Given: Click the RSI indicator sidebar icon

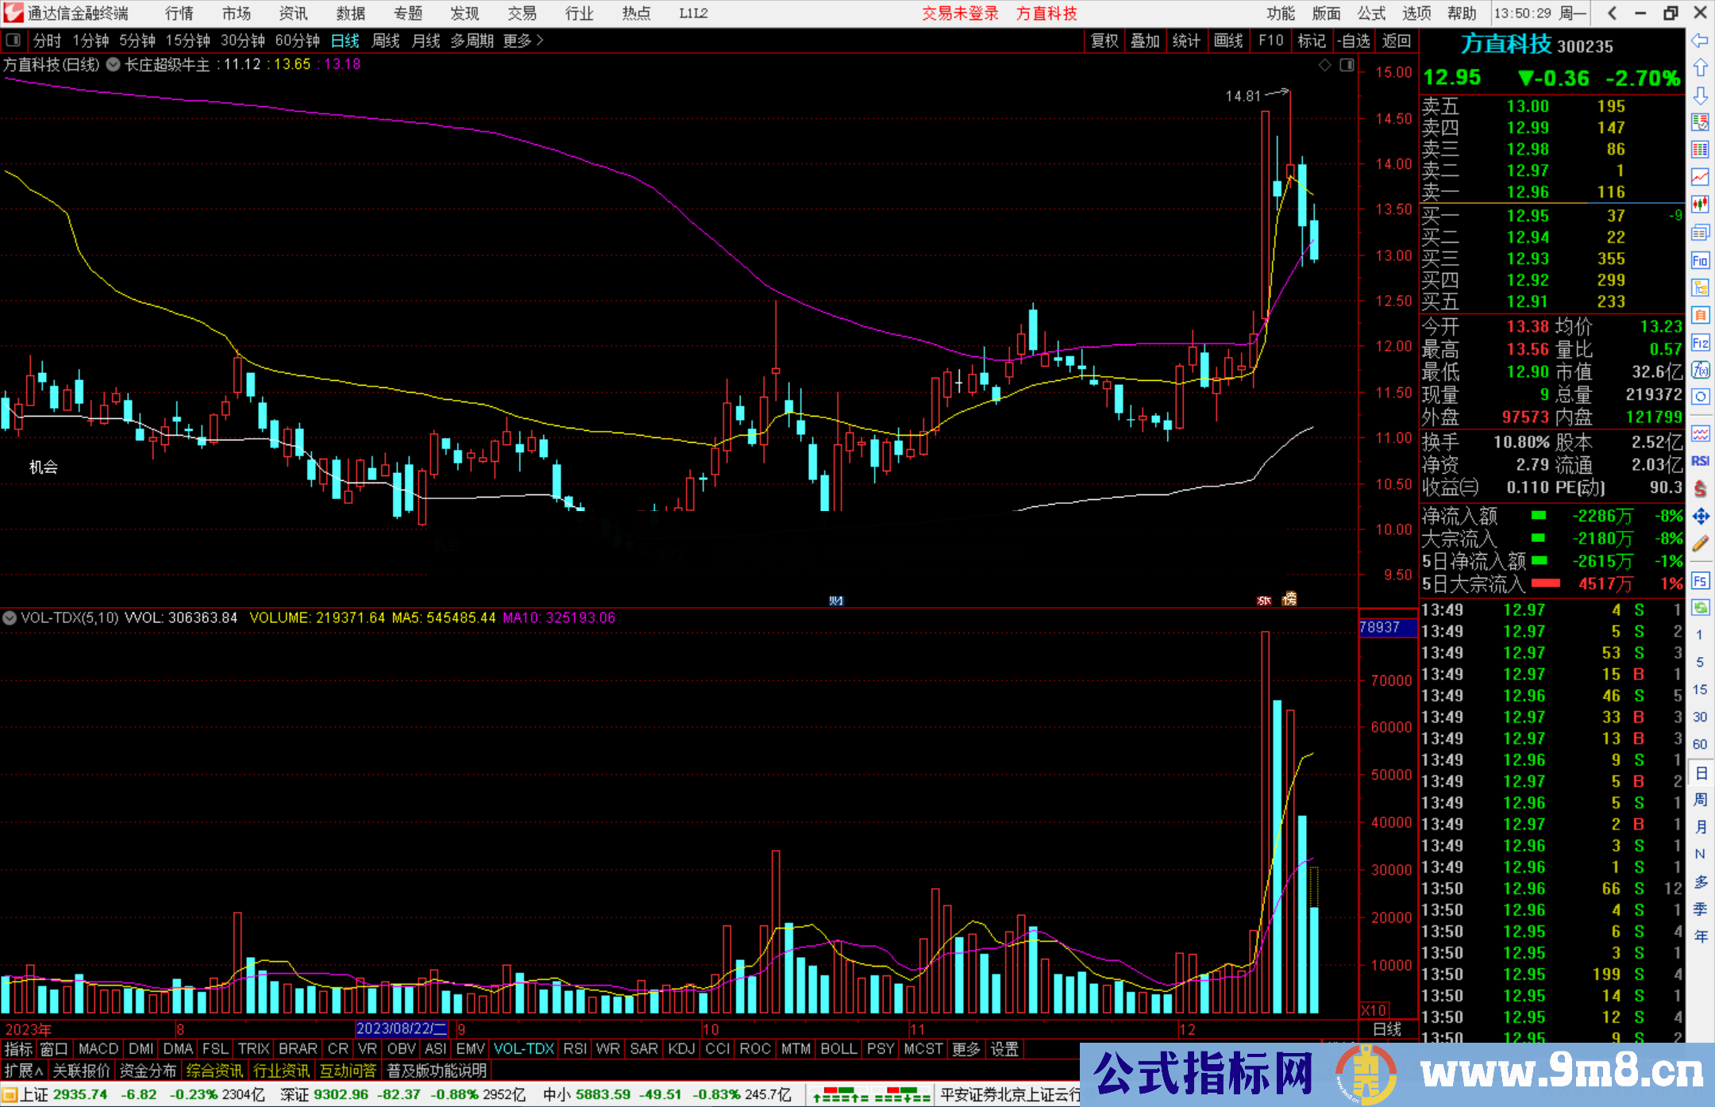Looking at the screenshot, I should (x=1700, y=461).
